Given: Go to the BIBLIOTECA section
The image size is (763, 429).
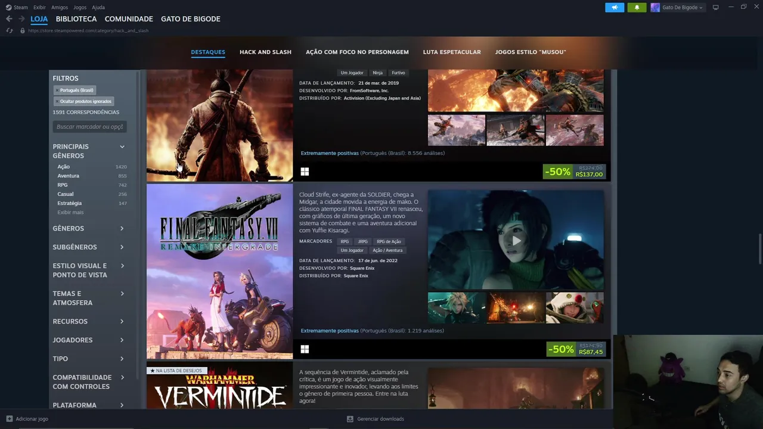Looking at the screenshot, I should 76,19.
